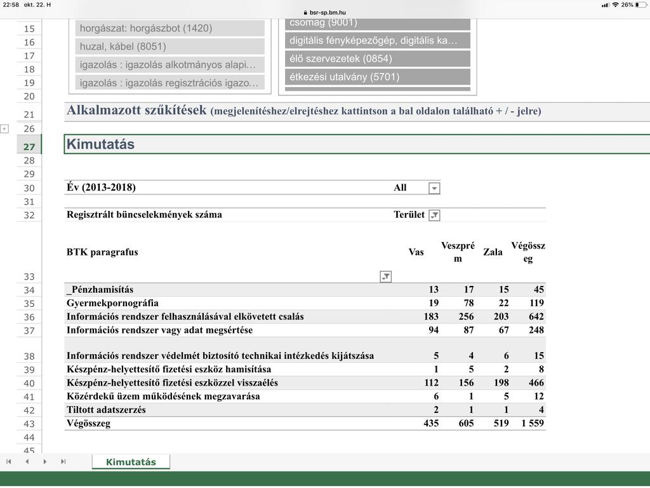Click the _Pénzhamisítás row label
The image size is (650, 488).
click(100, 290)
